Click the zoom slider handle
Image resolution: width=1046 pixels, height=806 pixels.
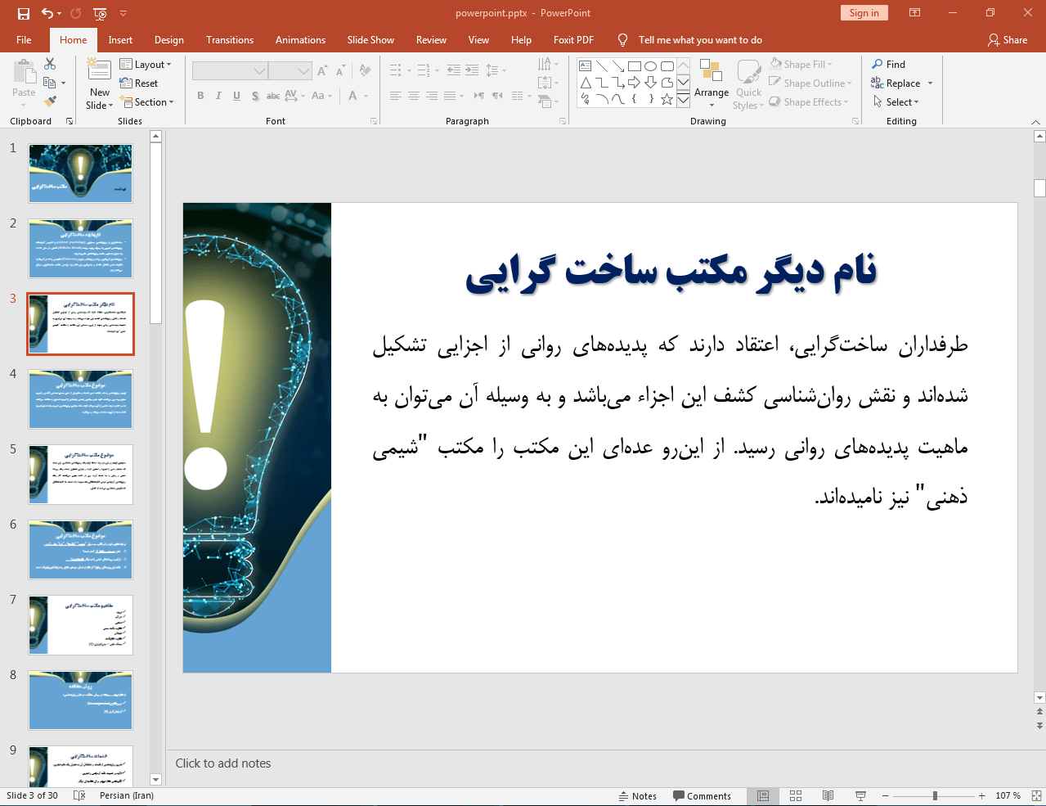[x=935, y=795]
